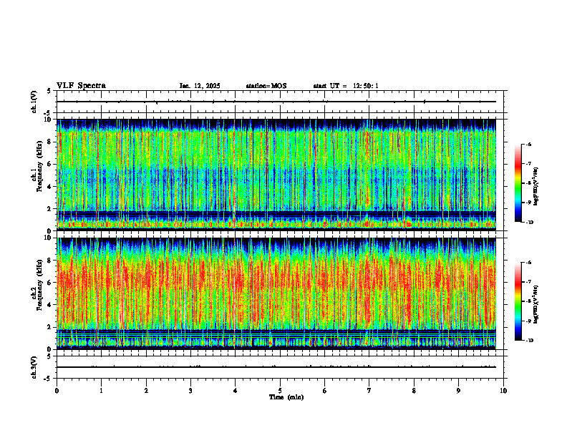The height and width of the screenshot is (438, 567).
Task: Click the ch.3(V) voltage tick "-5"
Action: (x=47, y=379)
